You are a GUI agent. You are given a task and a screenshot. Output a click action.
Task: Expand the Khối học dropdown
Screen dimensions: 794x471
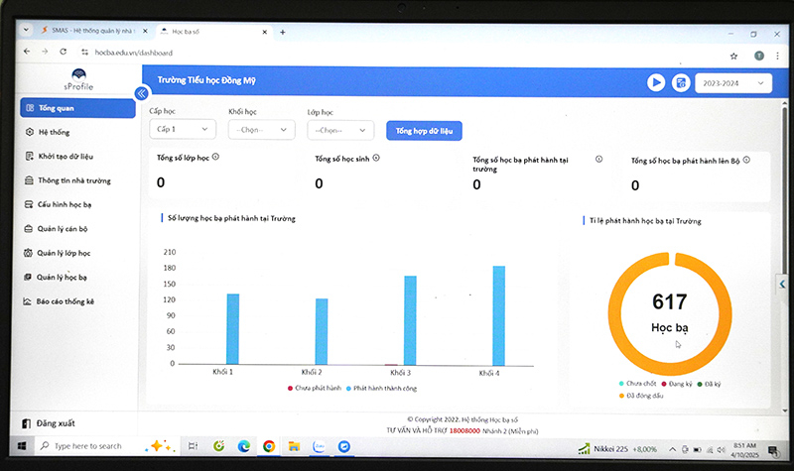point(261,130)
